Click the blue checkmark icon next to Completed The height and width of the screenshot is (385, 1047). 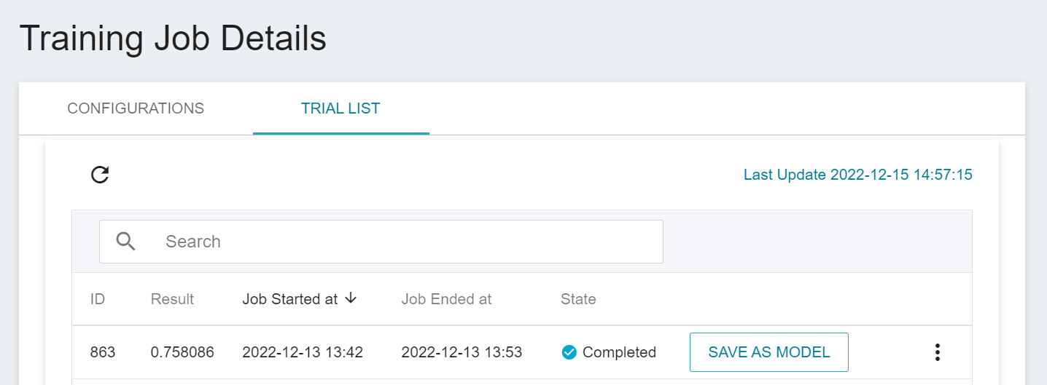[x=569, y=352]
